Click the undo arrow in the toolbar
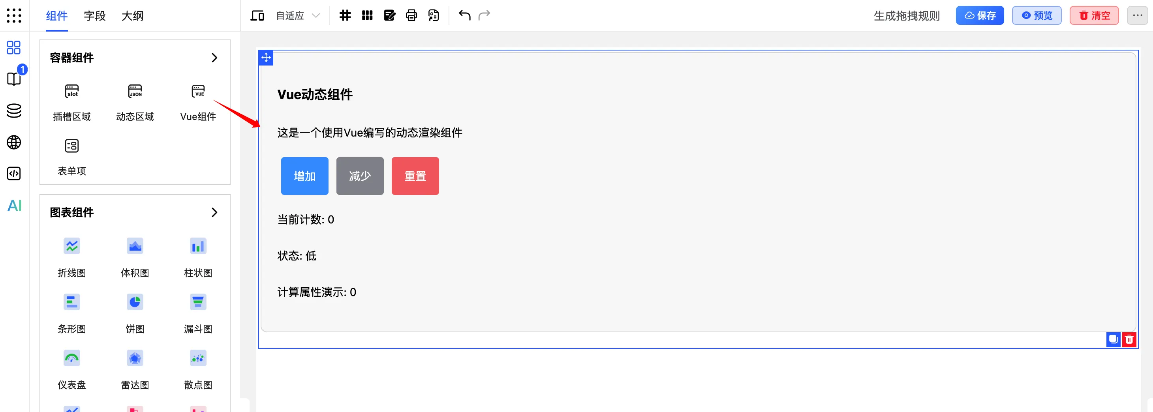The width and height of the screenshot is (1153, 412). (x=464, y=15)
